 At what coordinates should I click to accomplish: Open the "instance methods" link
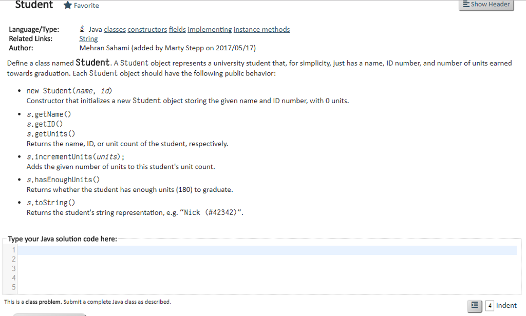262,29
